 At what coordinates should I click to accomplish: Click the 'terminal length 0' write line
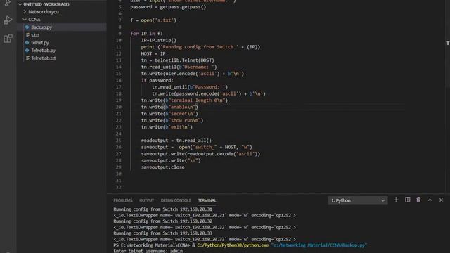click(x=184, y=100)
